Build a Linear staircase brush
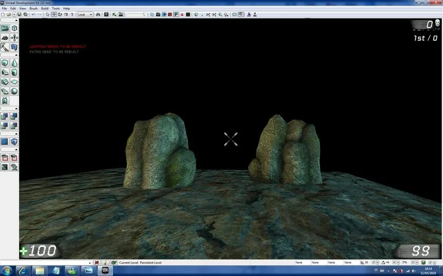This screenshot has height=276, width=443. pos(5,81)
